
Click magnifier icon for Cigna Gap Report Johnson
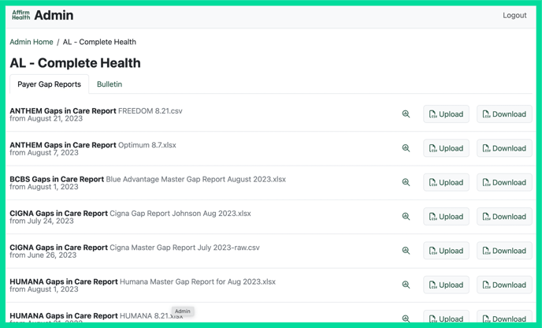pos(406,217)
